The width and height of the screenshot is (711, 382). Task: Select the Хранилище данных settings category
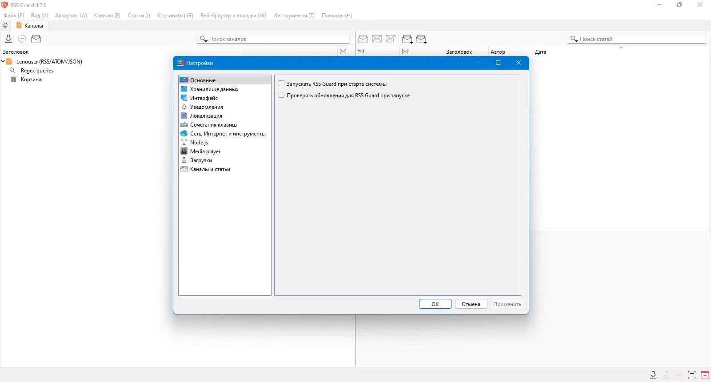pyautogui.click(x=225, y=89)
